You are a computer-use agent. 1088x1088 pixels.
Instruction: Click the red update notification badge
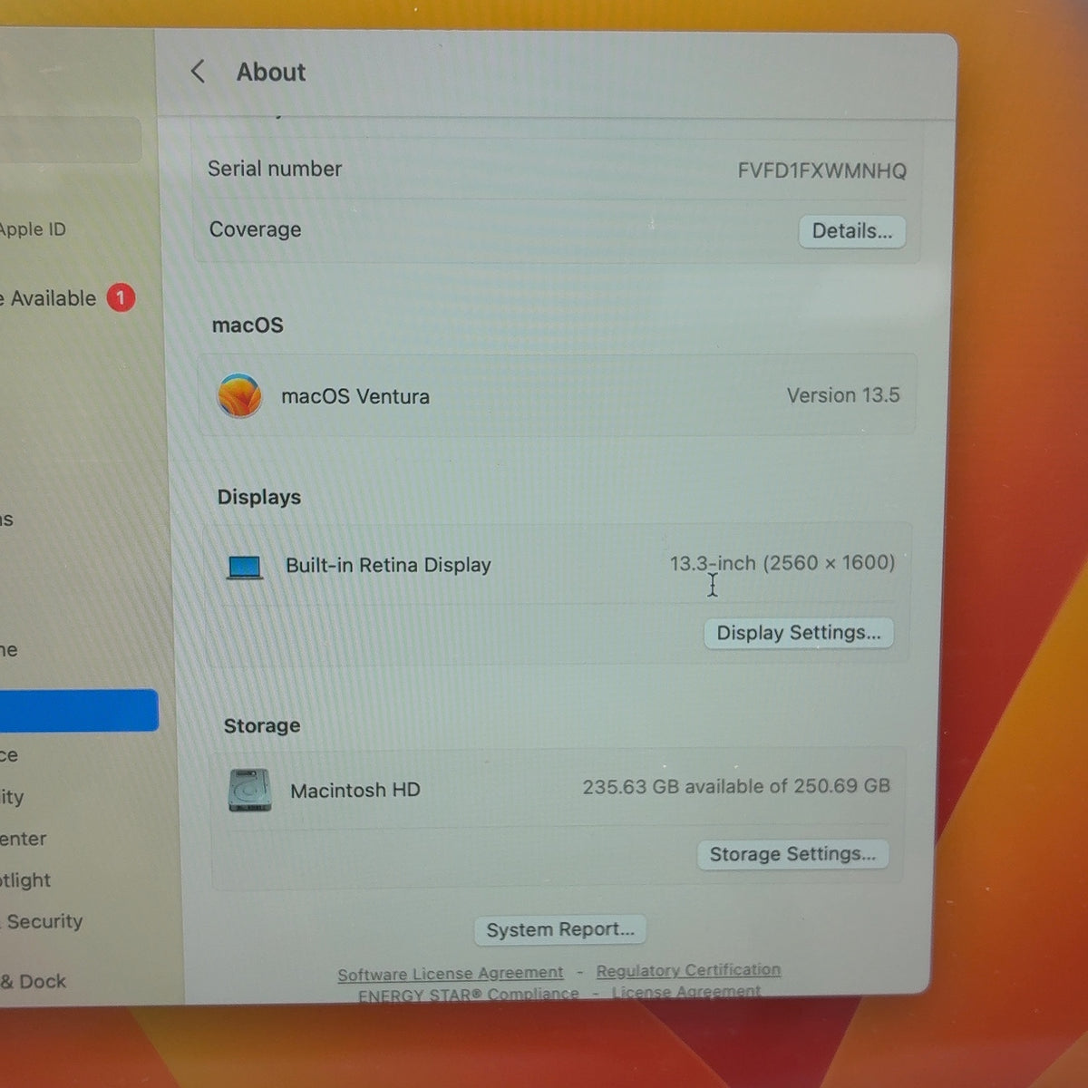click(121, 297)
